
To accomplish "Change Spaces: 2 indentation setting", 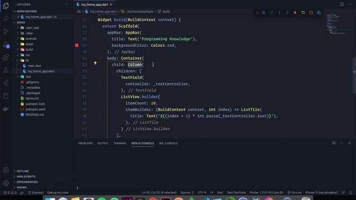I will click(187, 193).
